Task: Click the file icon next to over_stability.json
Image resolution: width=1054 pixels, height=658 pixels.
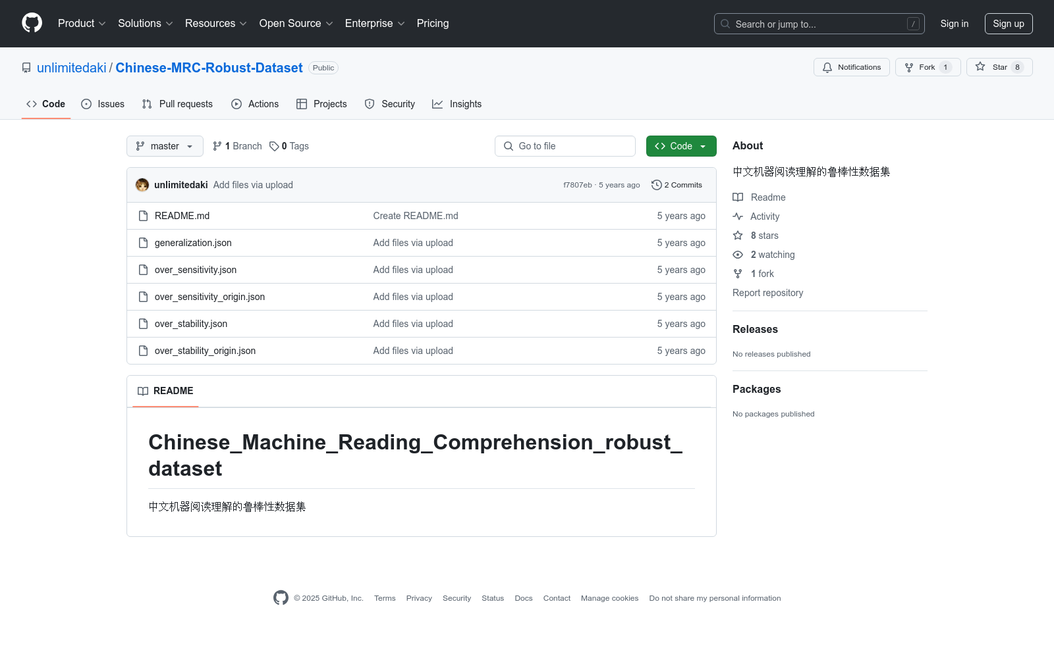Action: pyautogui.click(x=143, y=324)
